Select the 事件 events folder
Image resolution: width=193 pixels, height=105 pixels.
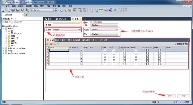tap(13, 46)
